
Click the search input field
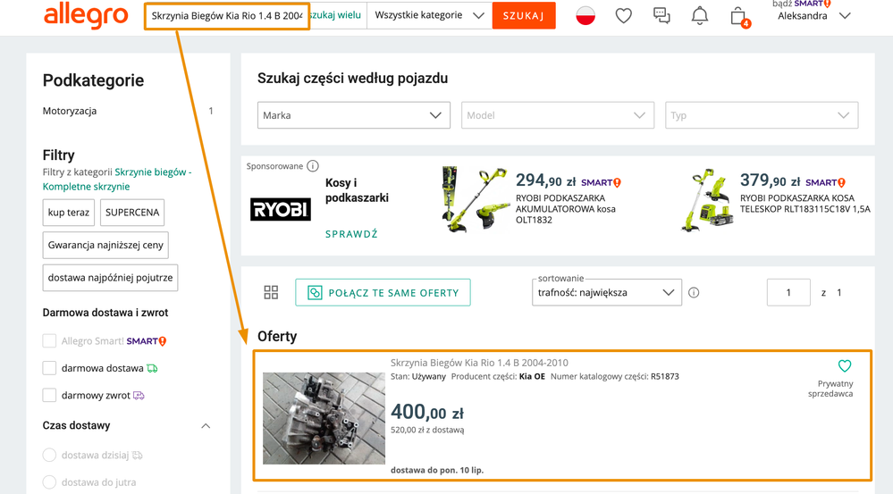(227, 16)
